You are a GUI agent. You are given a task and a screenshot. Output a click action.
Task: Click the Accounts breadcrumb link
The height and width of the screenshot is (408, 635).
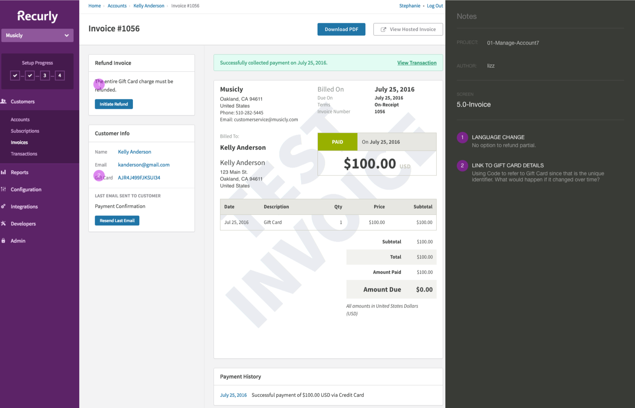coord(117,6)
